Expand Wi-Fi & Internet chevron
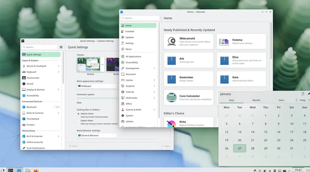Viewport: 310px width, 172px height. click(59, 136)
